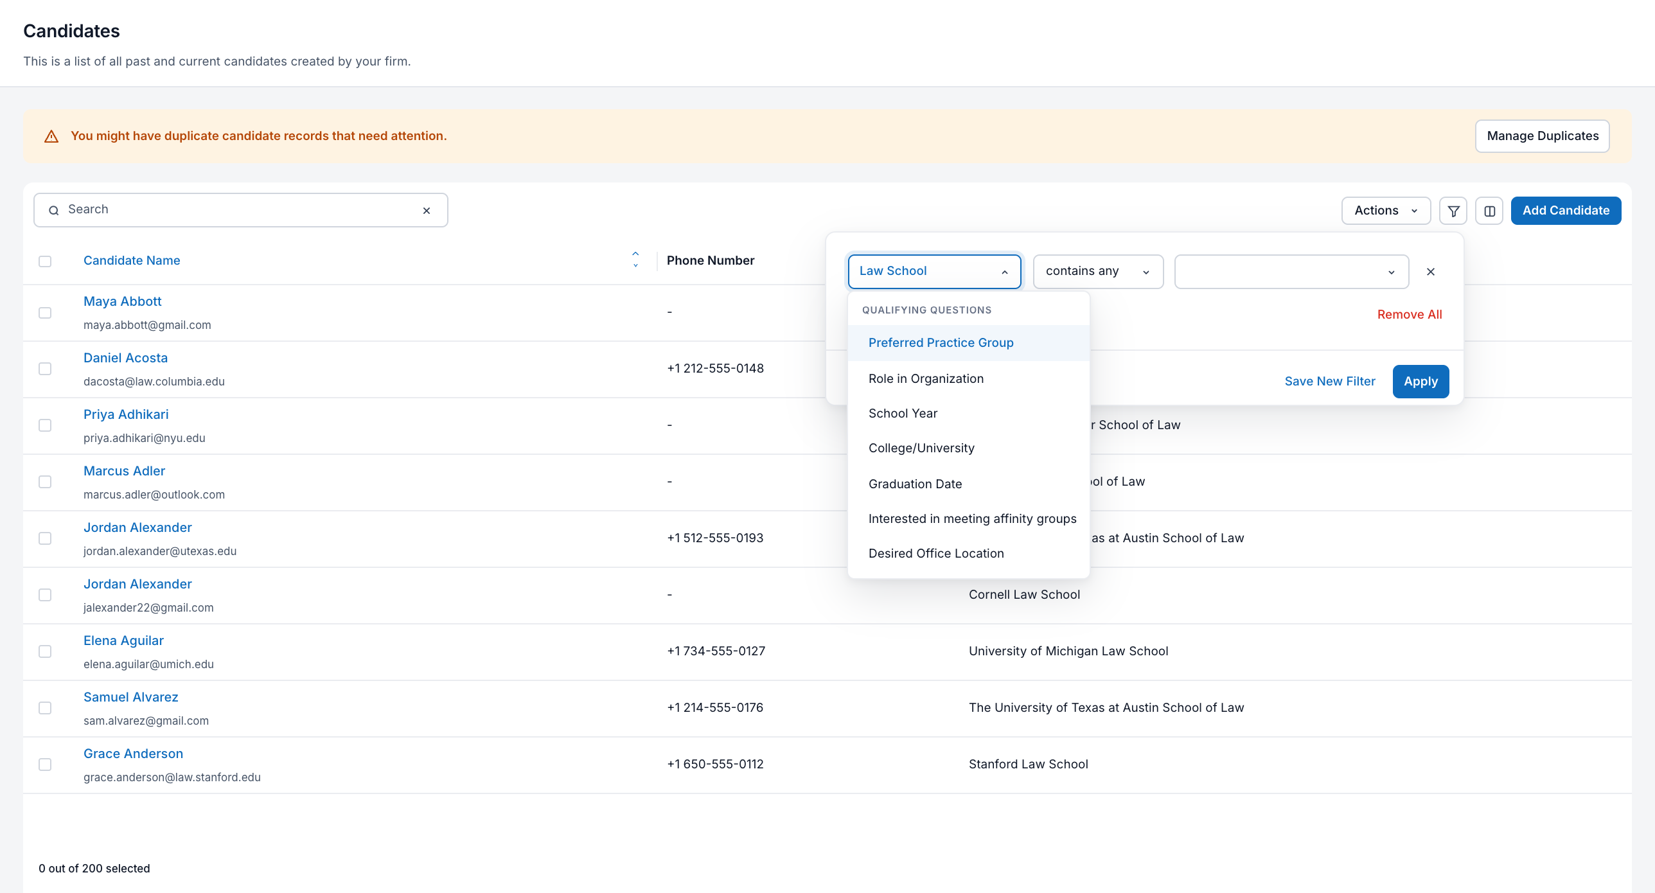
Task: Check the Maya Abbott row checkbox
Action: [45, 313]
